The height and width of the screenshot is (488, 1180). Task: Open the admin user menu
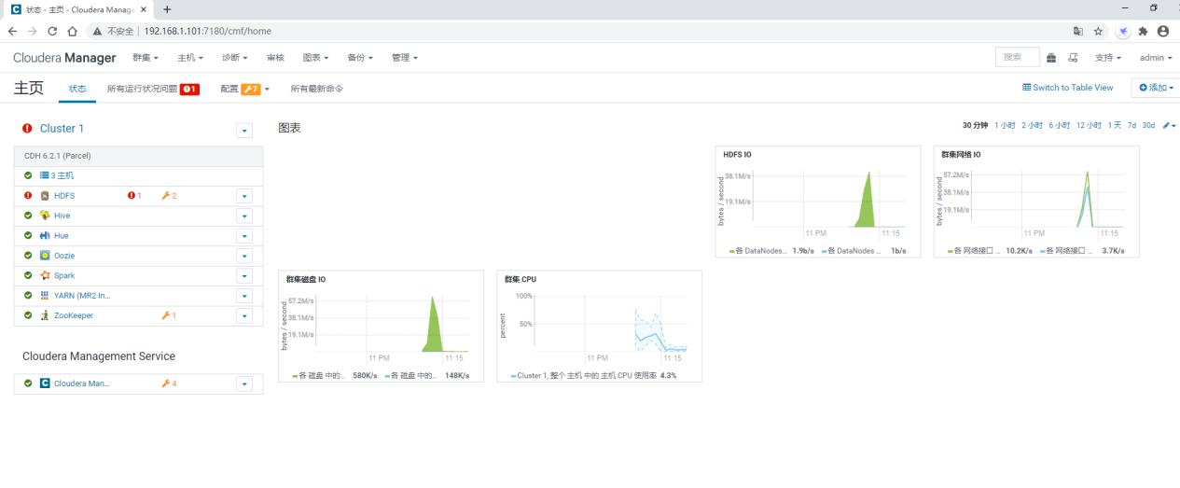click(1157, 58)
